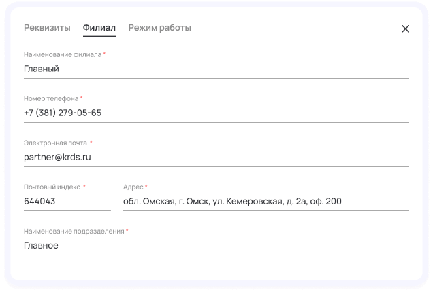
Task: Click the Электронная почта label
Action: [x=55, y=143]
